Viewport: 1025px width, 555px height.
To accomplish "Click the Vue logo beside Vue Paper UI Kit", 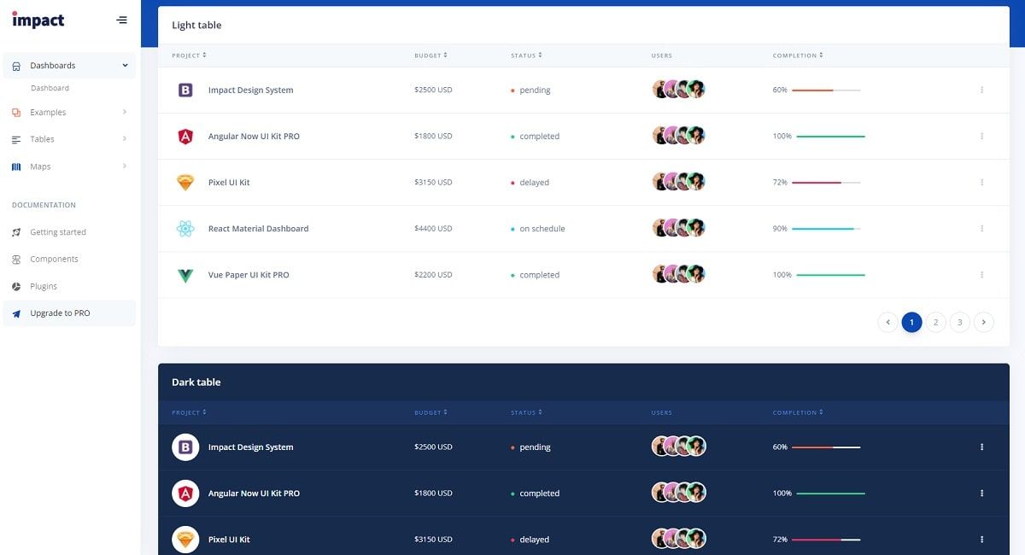I will point(185,274).
